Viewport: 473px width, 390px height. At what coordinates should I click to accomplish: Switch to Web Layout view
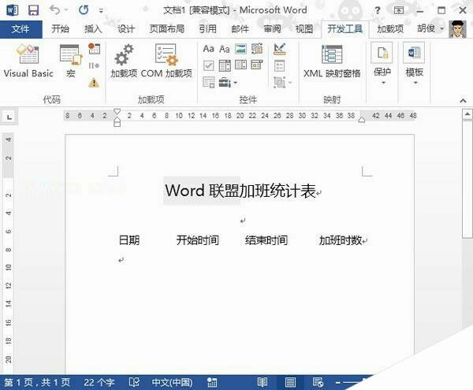coord(318,382)
